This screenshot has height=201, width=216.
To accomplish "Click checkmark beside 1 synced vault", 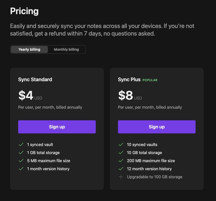I will point(21,145).
